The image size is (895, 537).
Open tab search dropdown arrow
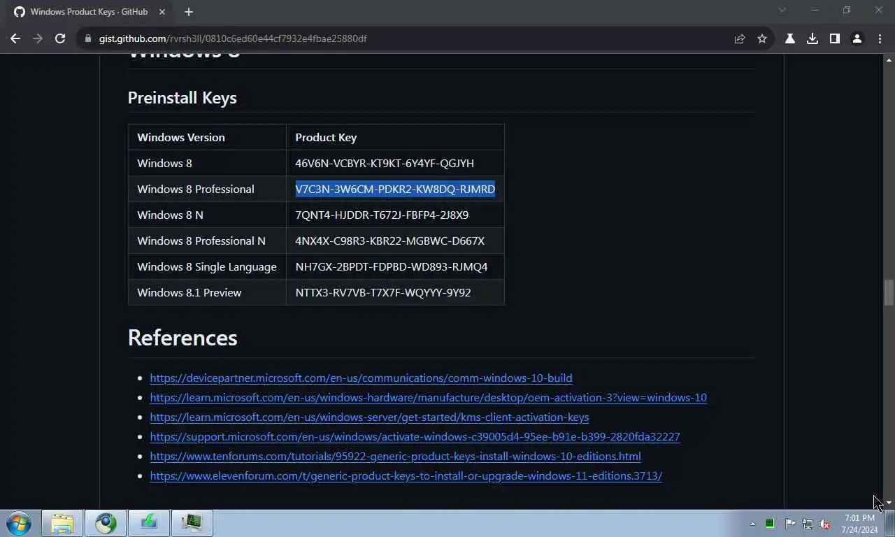click(782, 10)
